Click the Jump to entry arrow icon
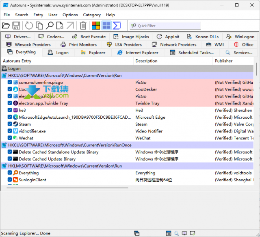This screenshot has width=260, height=237. [70, 26]
